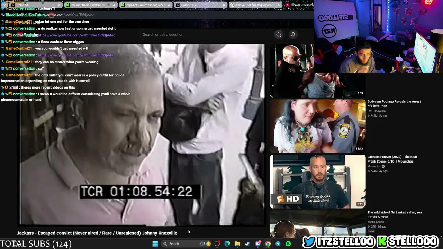Open the Sri Lanka safari video thumbnail
443x249 pixels.
tap(318, 224)
